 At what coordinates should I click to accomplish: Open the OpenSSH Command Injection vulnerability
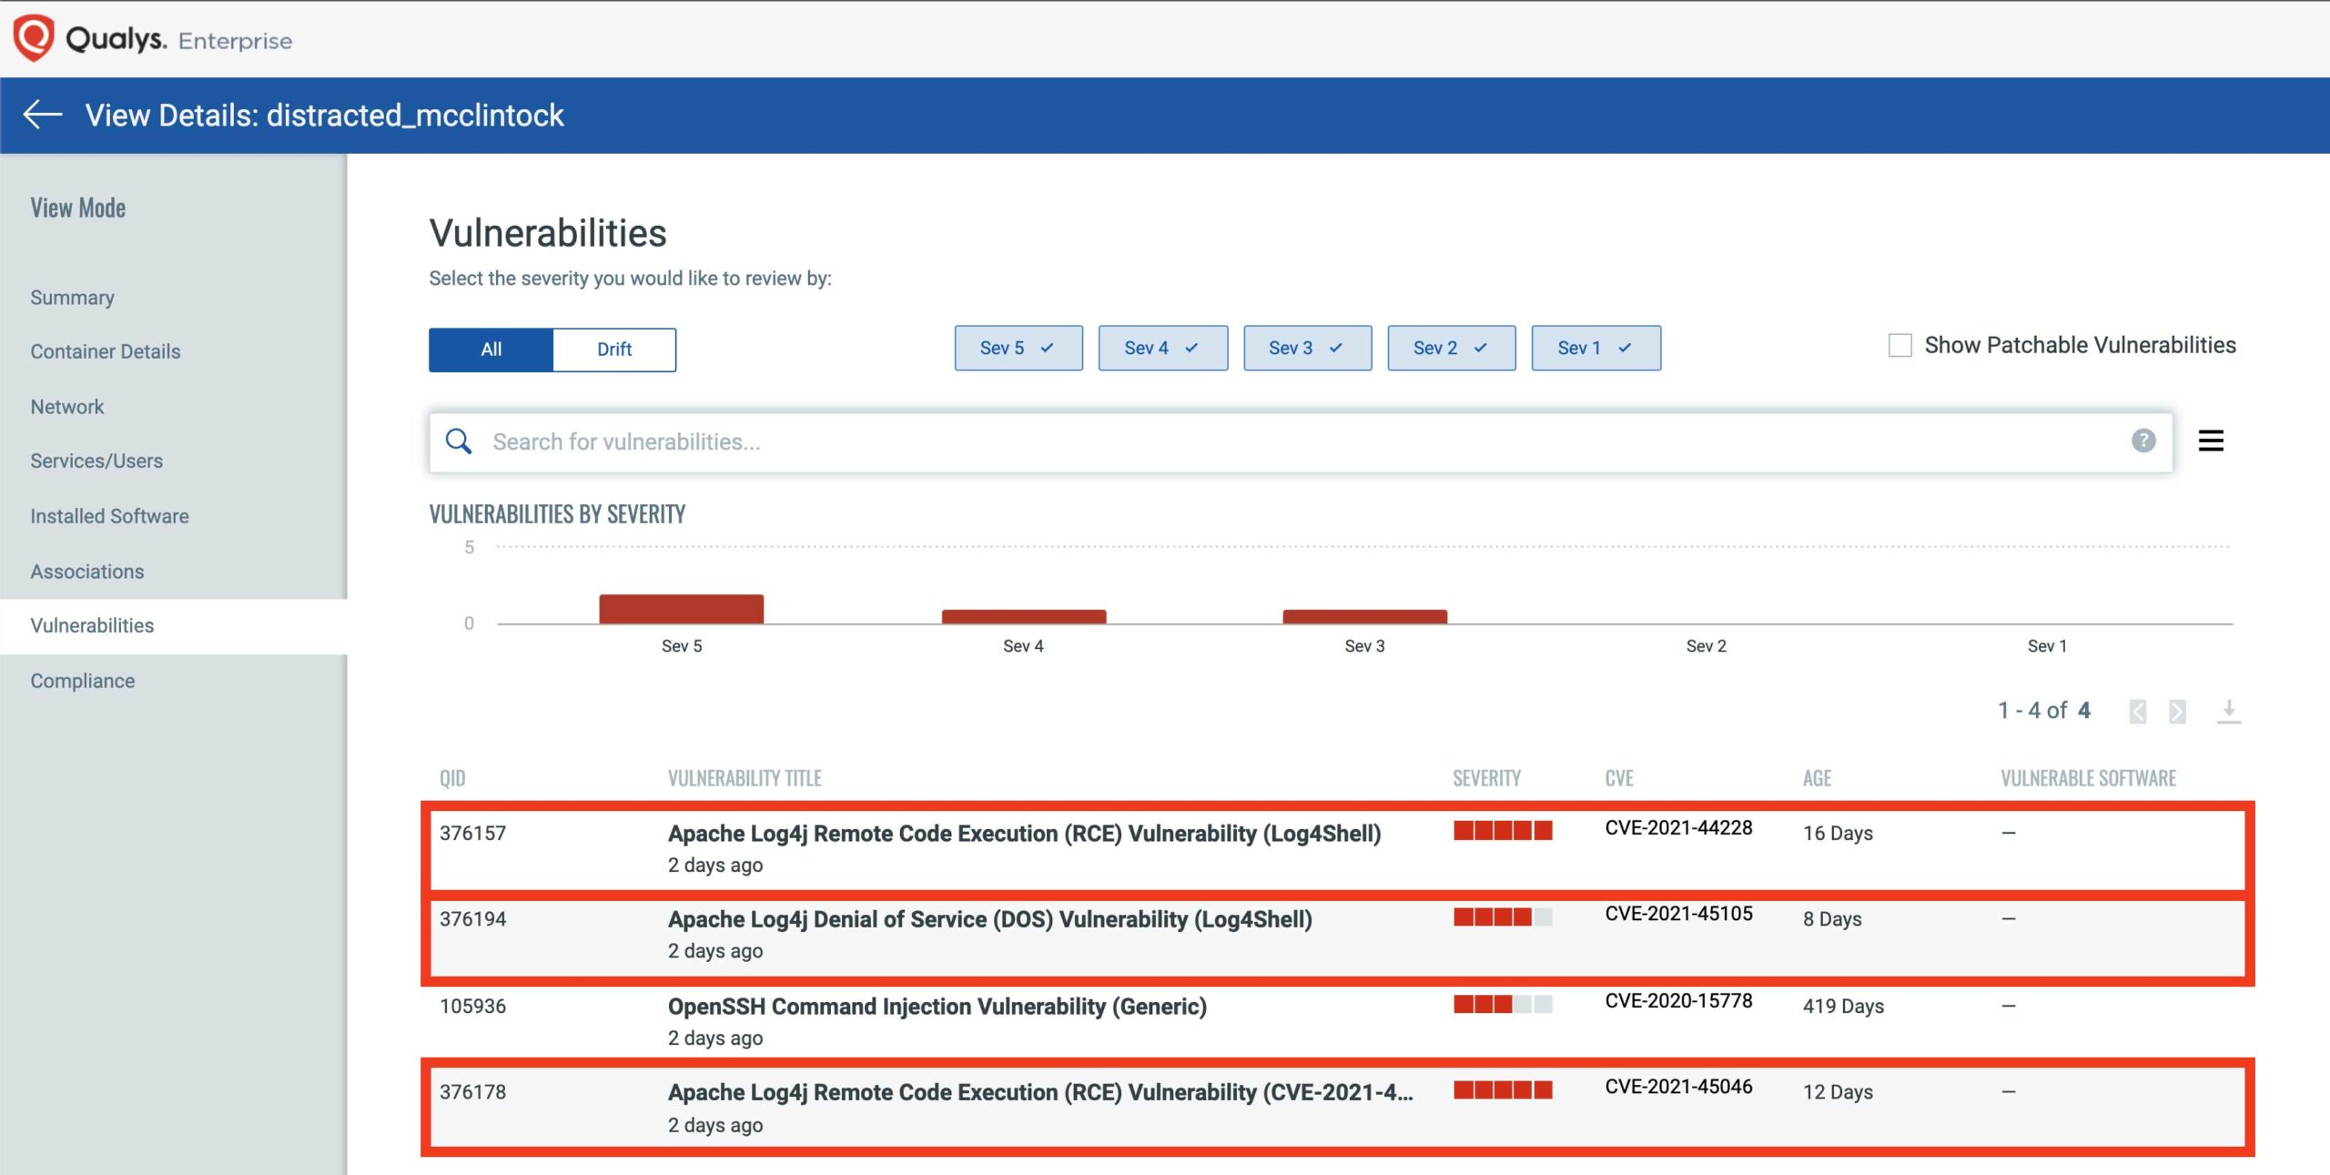tap(937, 1007)
